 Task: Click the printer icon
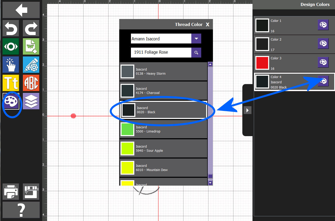click(x=11, y=192)
